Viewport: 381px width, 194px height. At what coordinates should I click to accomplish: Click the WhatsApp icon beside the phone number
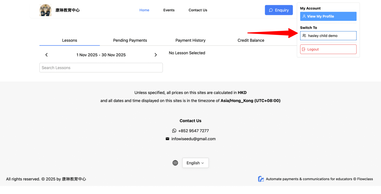click(174, 131)
